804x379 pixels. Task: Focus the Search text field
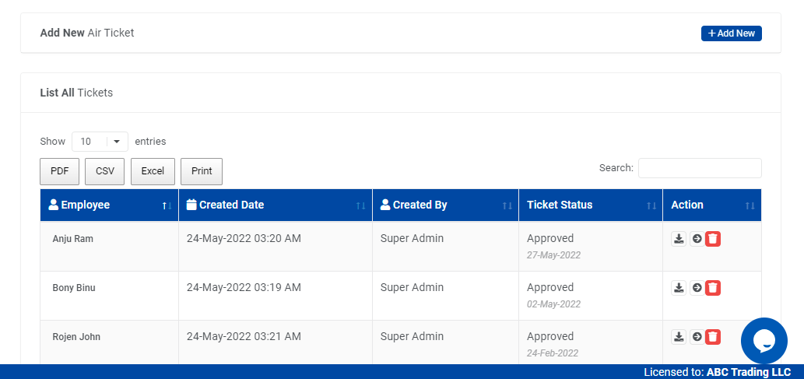(699, 168)
